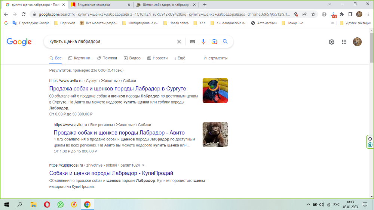374x210 pixels.
Task: Launch Opera from the taskbar
Action: coord(47,204)
